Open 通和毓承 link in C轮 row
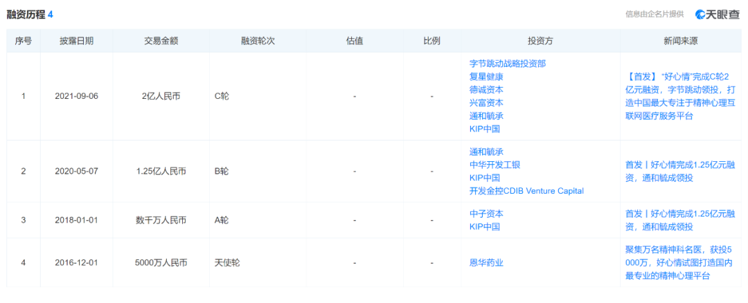This screenshot has width=748, height=303. click(x=487, y=116)
